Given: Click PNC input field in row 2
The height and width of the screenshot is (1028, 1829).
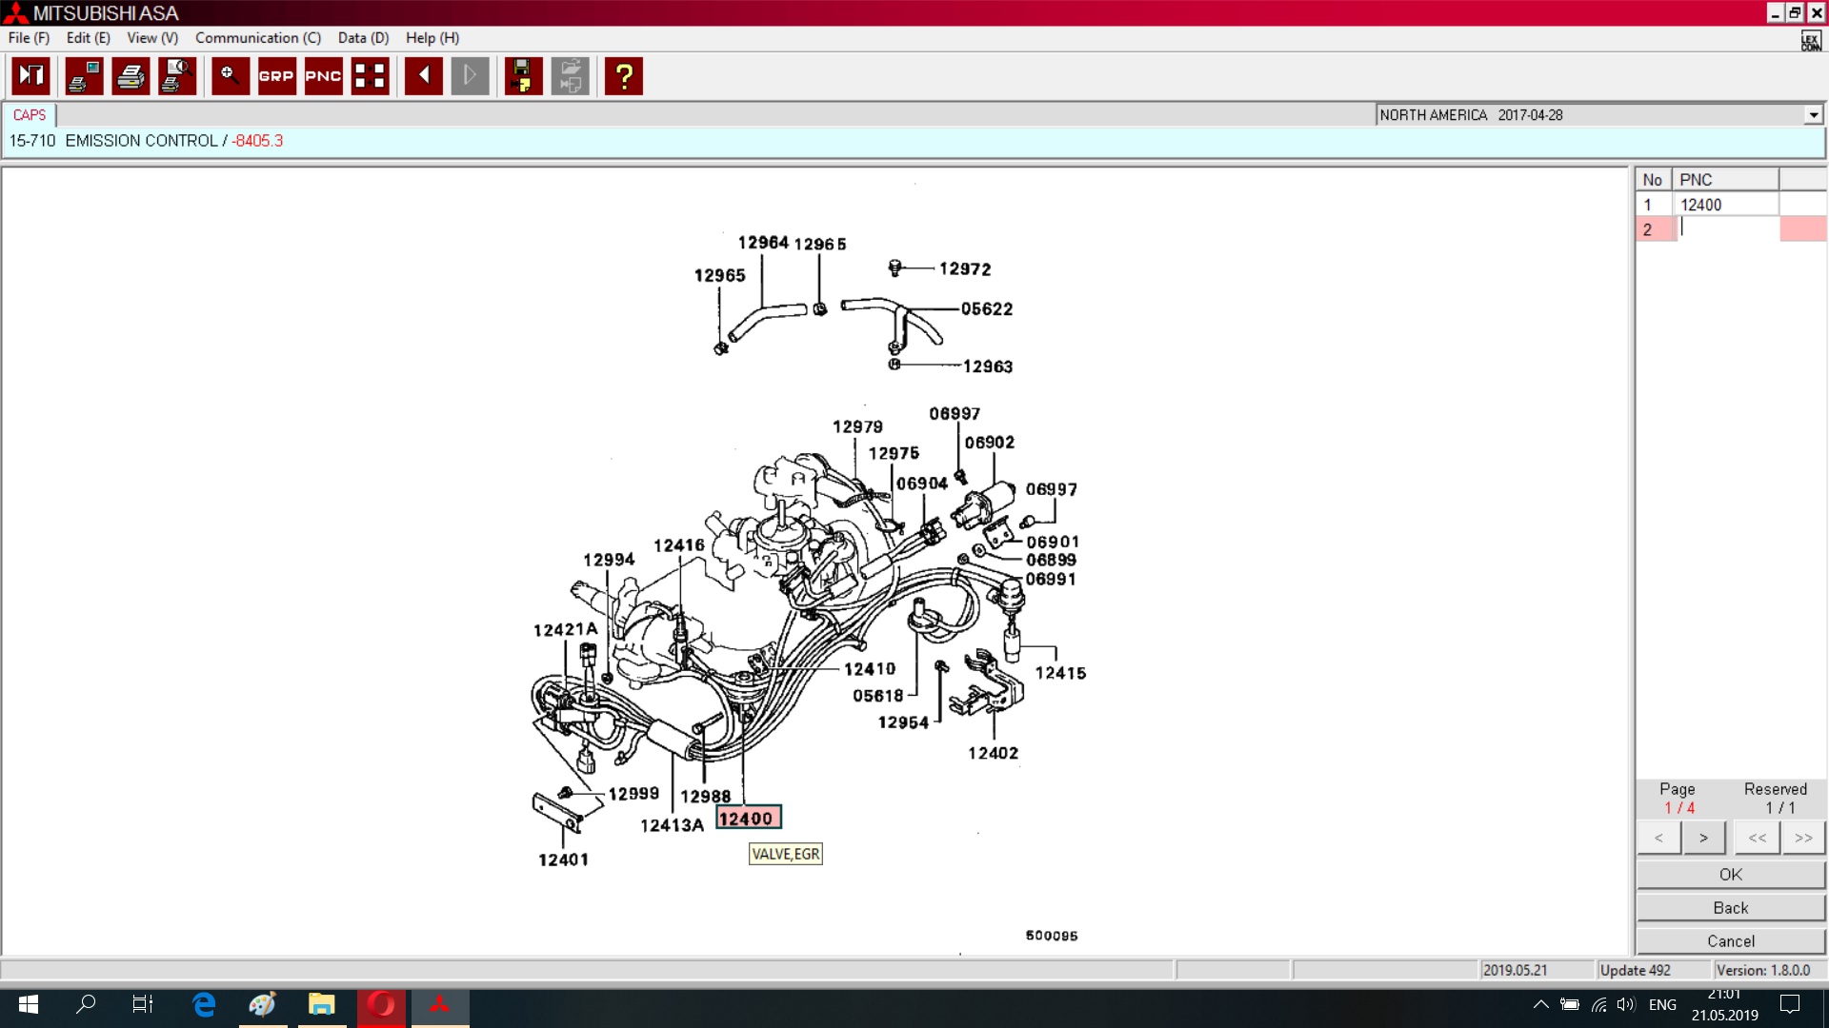Looking at the screenshot, I should click(x=1726, y=228).
